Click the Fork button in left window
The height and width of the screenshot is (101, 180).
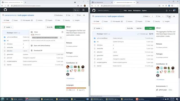(x=79, y=15)
